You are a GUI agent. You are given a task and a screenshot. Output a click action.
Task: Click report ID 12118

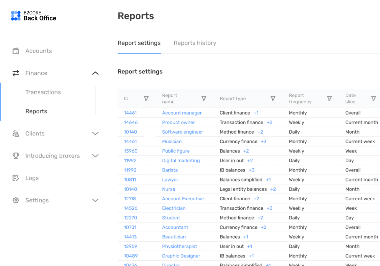click(130, 199)
